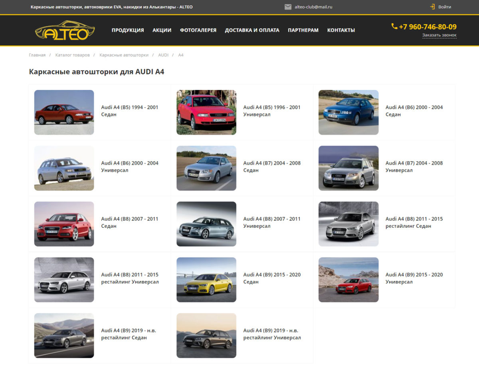Go to Главная breadcrumb
479x383 pixels.
point(37,55)
